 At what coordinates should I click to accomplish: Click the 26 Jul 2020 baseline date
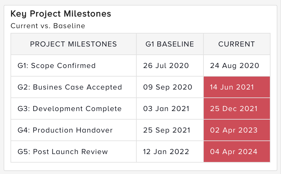[x=166, y=66]
